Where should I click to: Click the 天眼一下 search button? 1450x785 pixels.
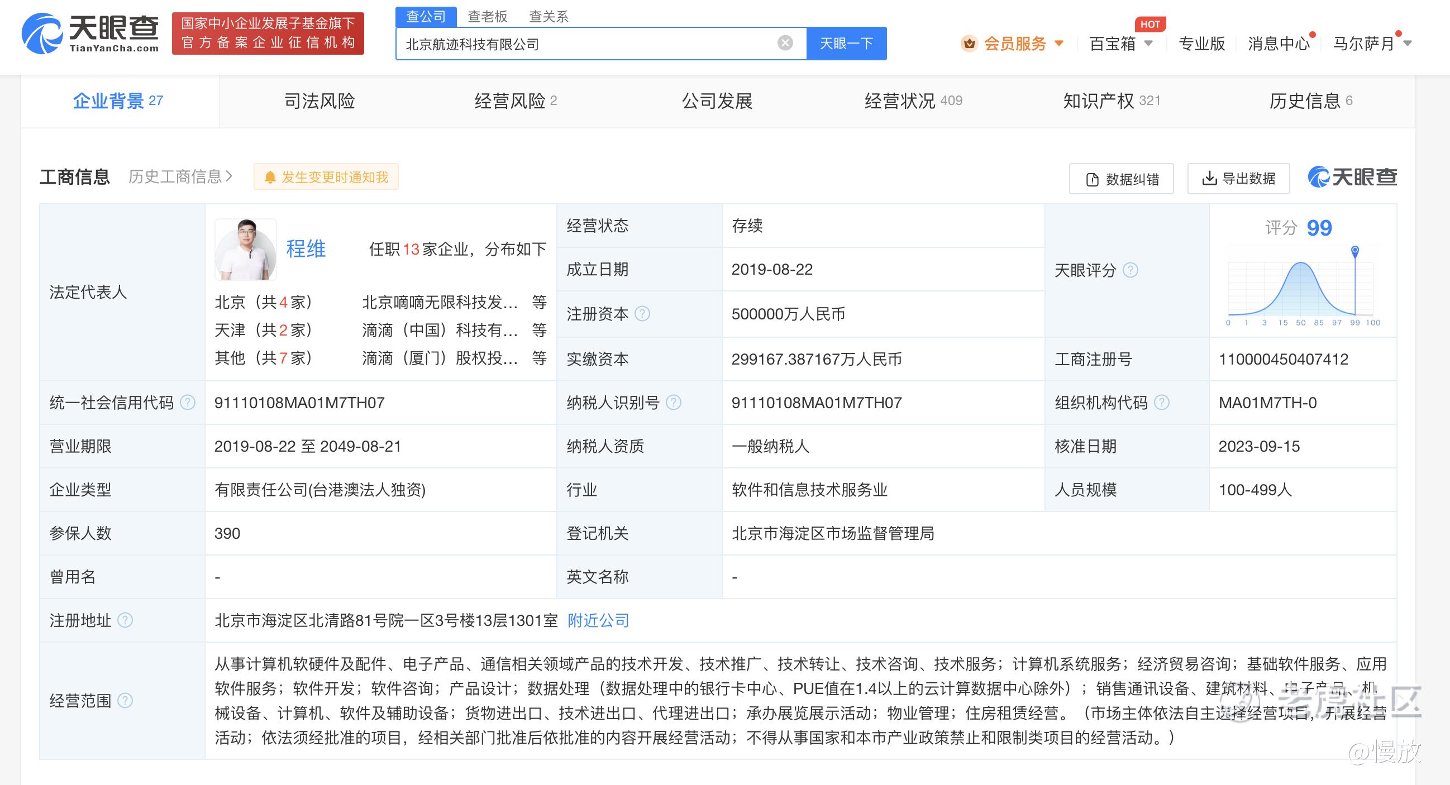point(847,44)
